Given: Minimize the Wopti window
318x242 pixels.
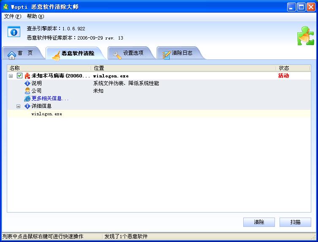Looking at the screenshot, I should [291, 7].
